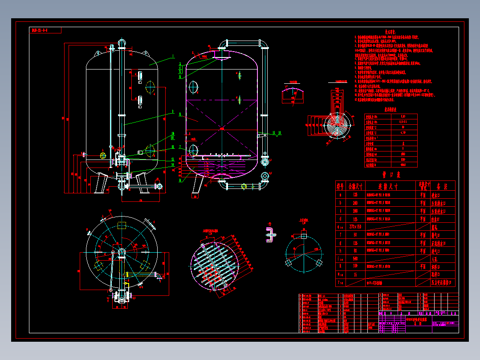The image size is (480, 360).
Task: Select row b in the nozzle table
Action: click(395, 203)
